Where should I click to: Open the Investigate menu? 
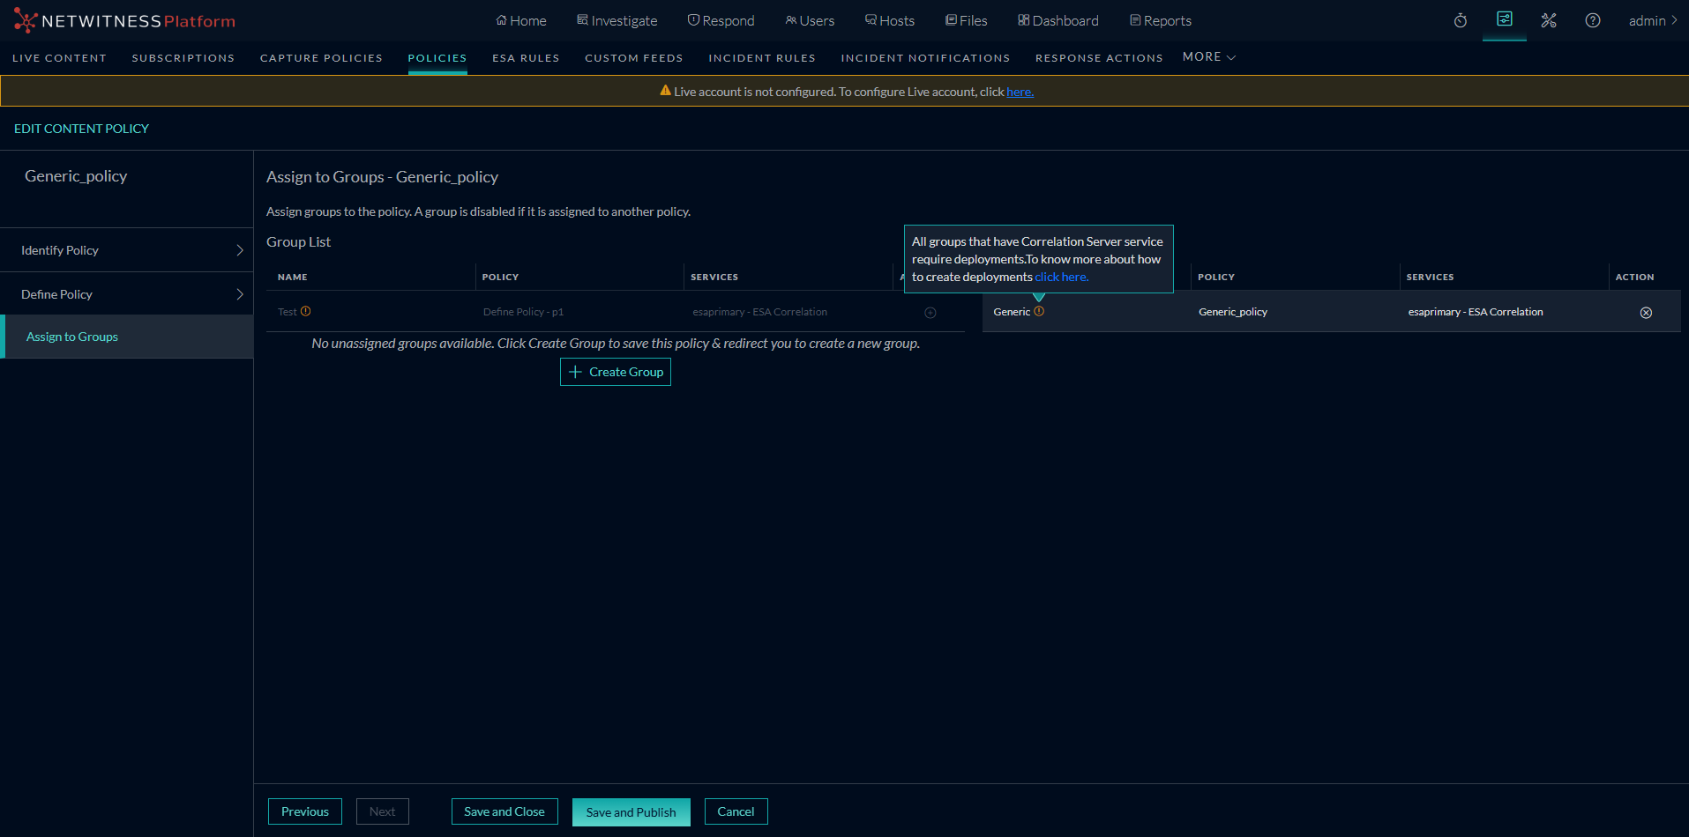(617, 20)
